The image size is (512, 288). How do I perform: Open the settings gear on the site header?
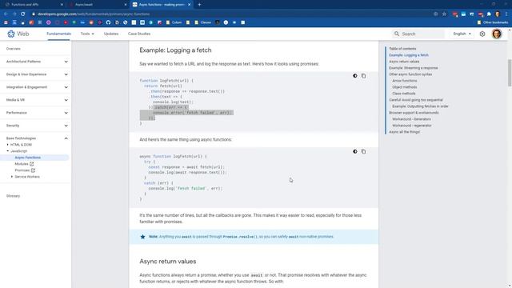[x=482, y=34]
